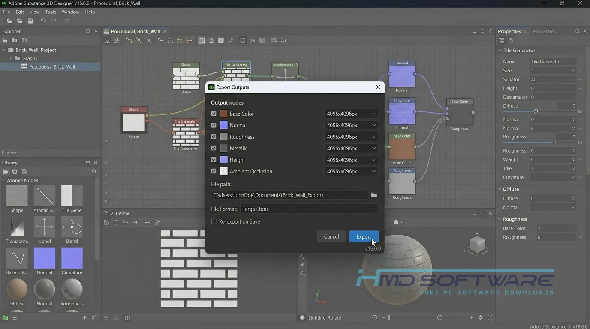Image resolution: width=590 pixels, height=329 pixels.
Task: Open Ambient Occlusion resolution dropdown
Action: coord(351,171)
